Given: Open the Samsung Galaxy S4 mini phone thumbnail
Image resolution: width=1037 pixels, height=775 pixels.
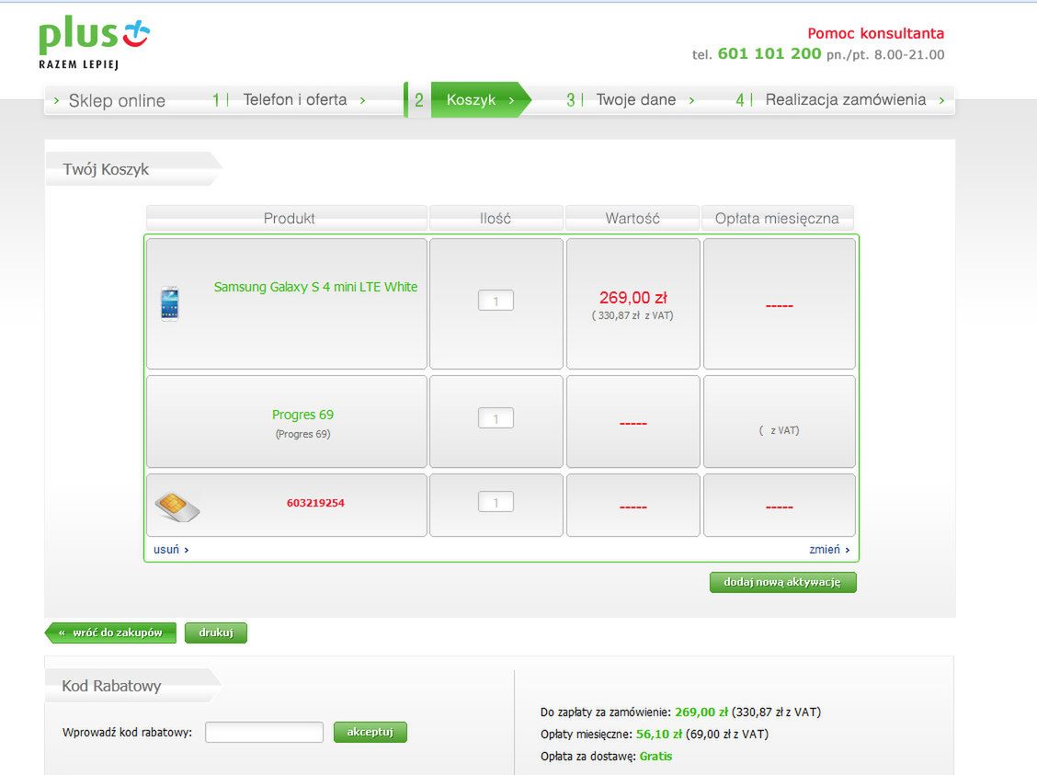Looking at the screenshot, I should pos(170,303).
